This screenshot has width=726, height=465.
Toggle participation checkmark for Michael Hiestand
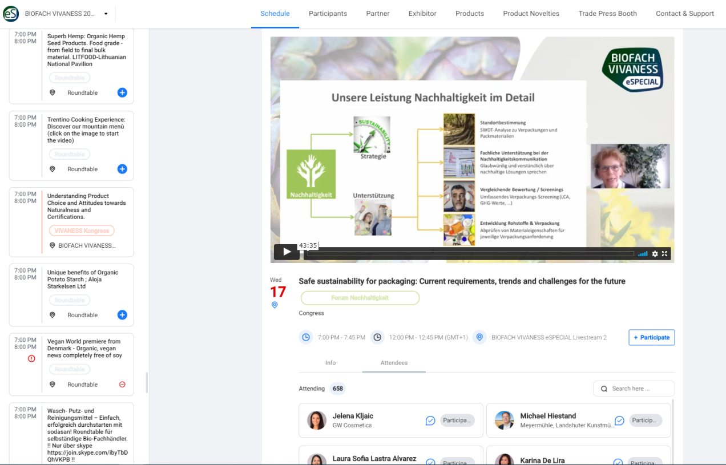point(619,420)
